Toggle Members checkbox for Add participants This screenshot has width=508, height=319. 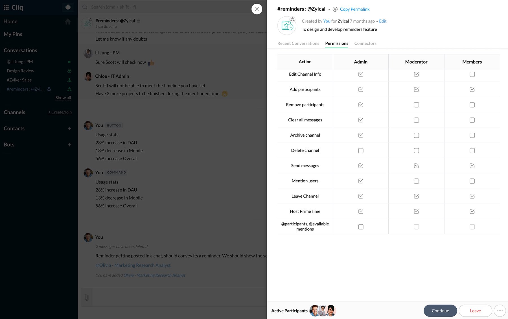(472, 89)
